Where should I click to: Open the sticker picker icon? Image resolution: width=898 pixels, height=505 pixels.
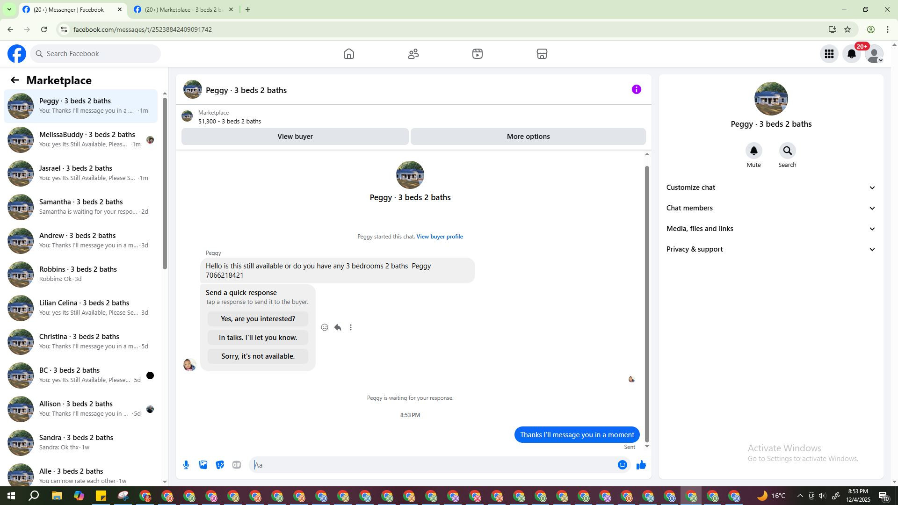[220, 465]
